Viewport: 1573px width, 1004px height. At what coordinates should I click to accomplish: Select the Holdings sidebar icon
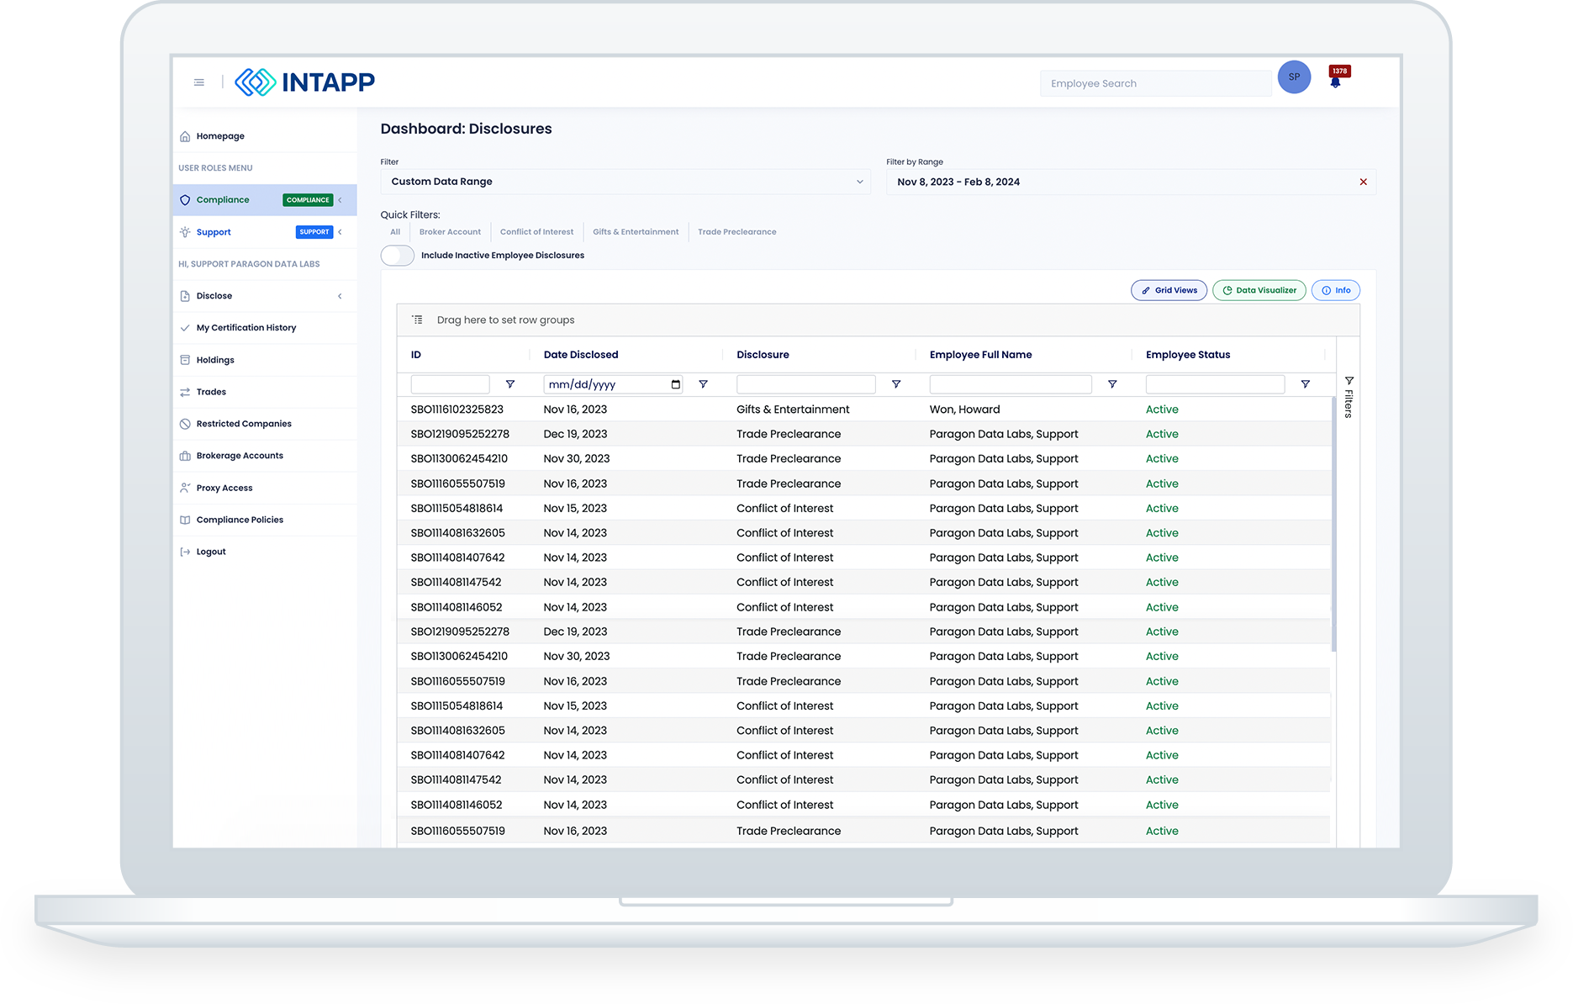[185, 359]
